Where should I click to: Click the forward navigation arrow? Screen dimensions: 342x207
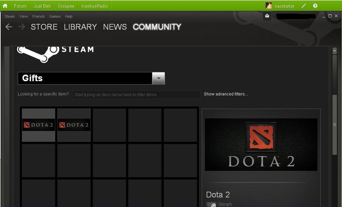pyautogui.click(x=21, y=27)
